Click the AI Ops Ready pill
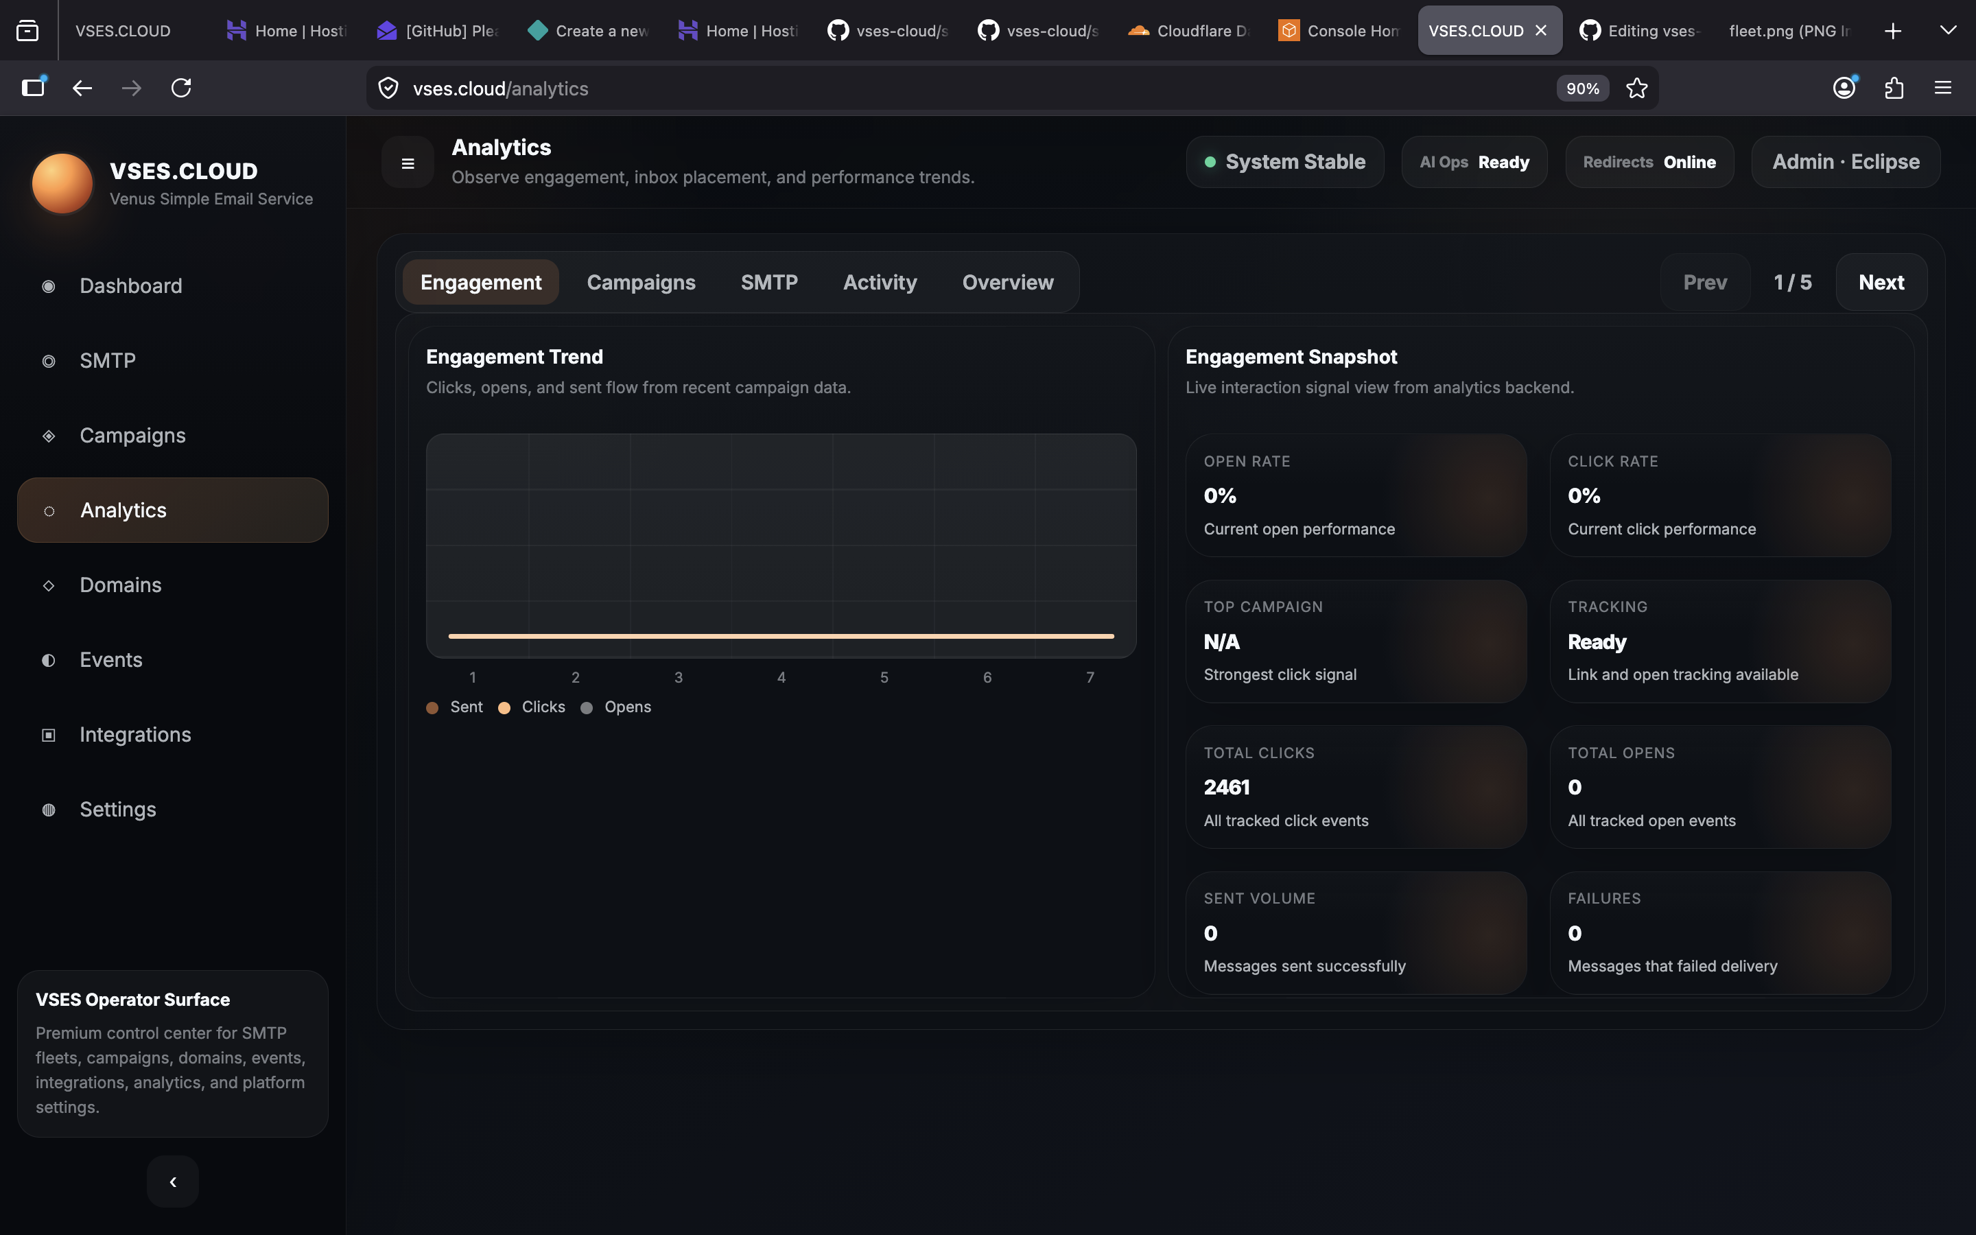 click(x=1474, y=162)
